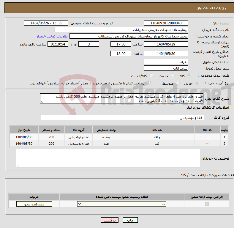
Task: Click quantity 200 in قند row
Action: tap(51, 144)
